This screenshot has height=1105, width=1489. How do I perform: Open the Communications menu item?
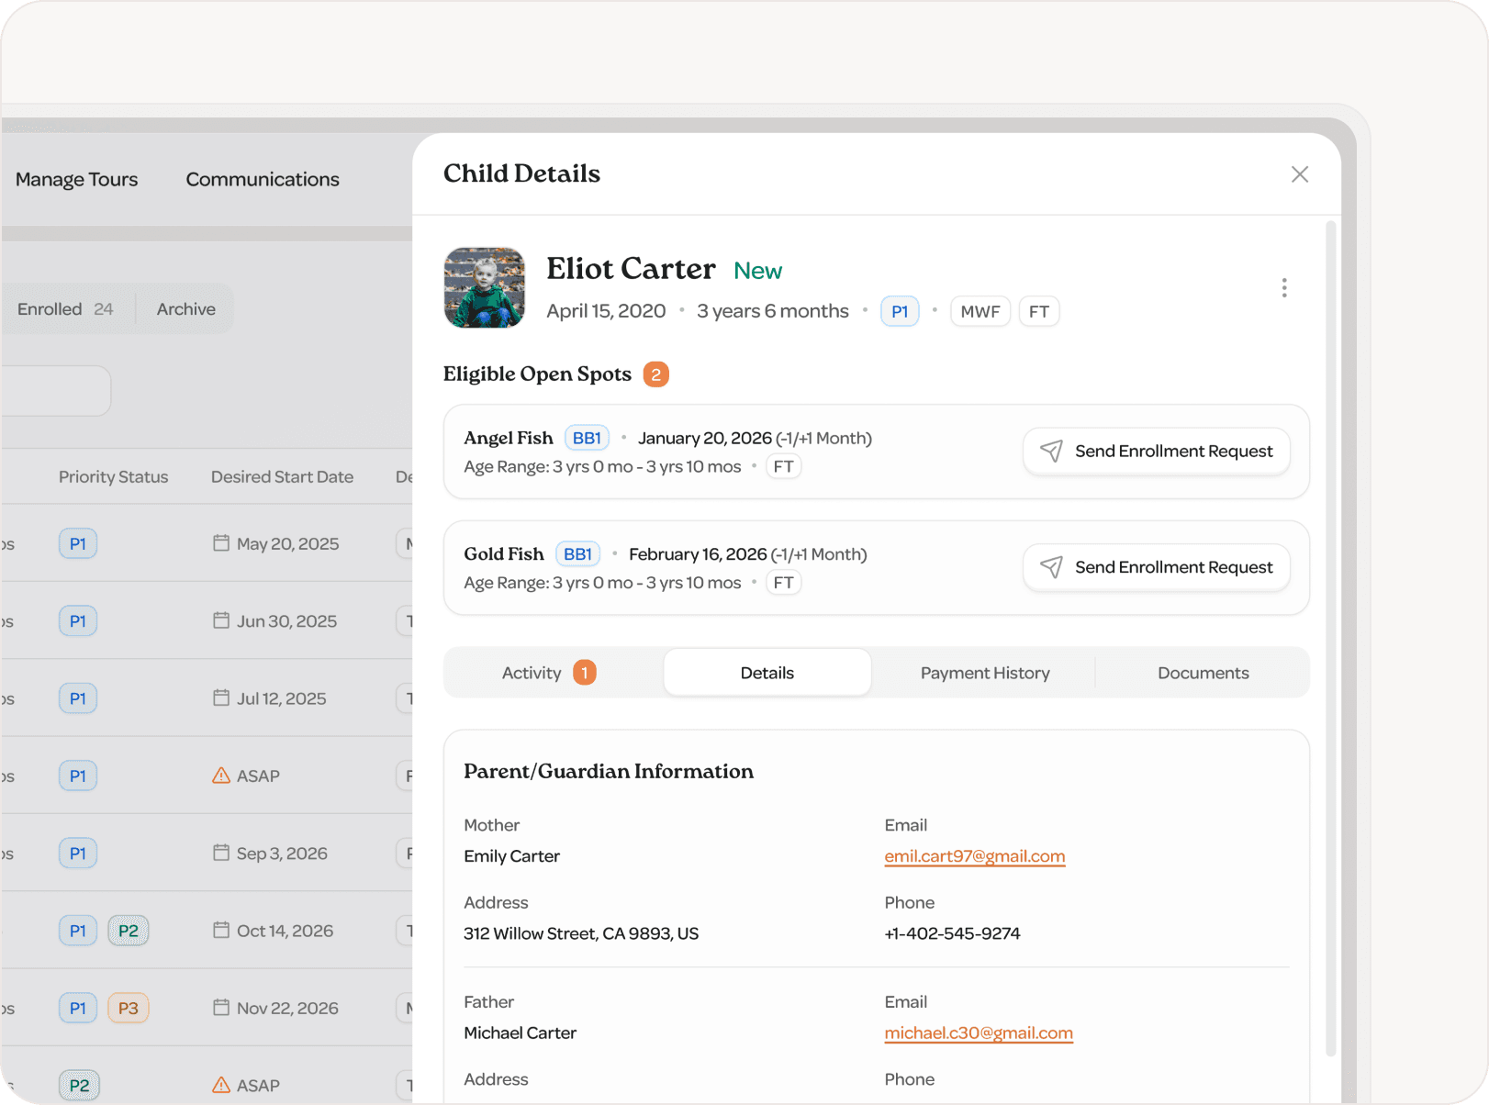click(x=263, y=180)
